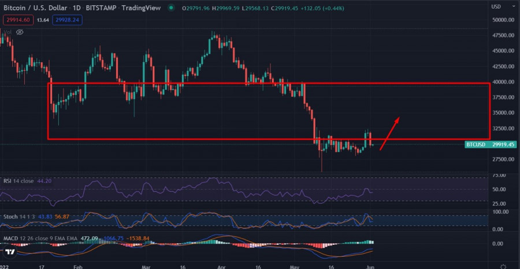Click the May label on time axis
Image resolution: width=520 pixels, height=269 pixels.
tap(295, 267)
